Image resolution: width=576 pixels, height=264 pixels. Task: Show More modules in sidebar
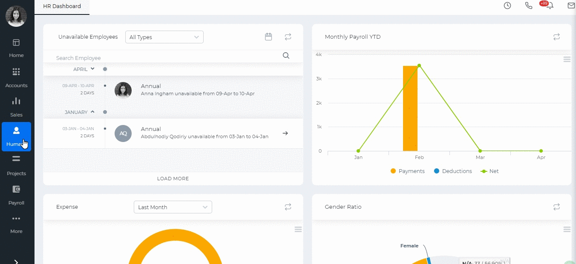16,224
